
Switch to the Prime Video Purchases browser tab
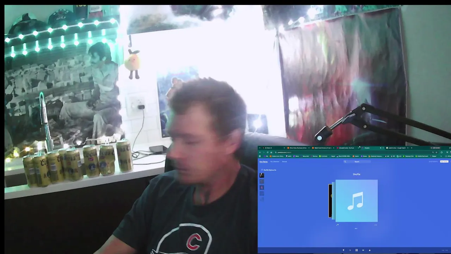(298, 148)
